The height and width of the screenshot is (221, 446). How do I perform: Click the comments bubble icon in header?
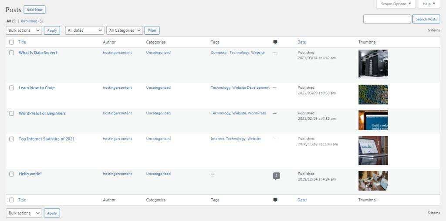[x=275, y=42]
